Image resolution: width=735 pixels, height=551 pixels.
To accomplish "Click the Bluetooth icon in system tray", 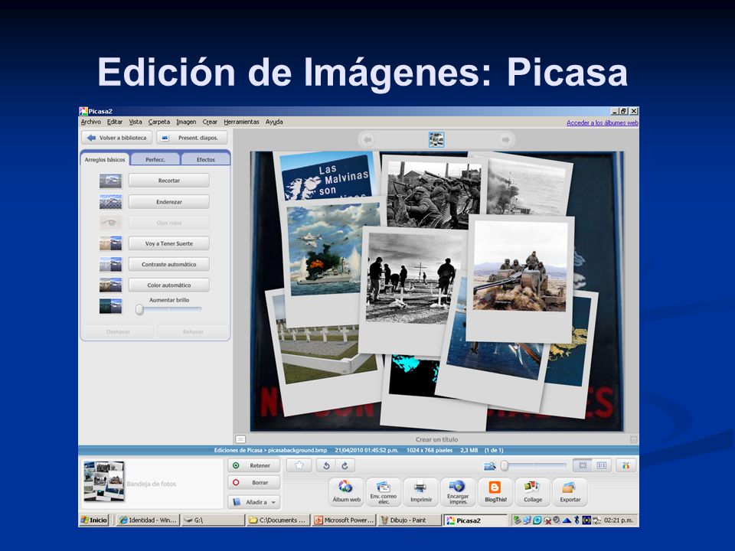I will click(577, 520).
